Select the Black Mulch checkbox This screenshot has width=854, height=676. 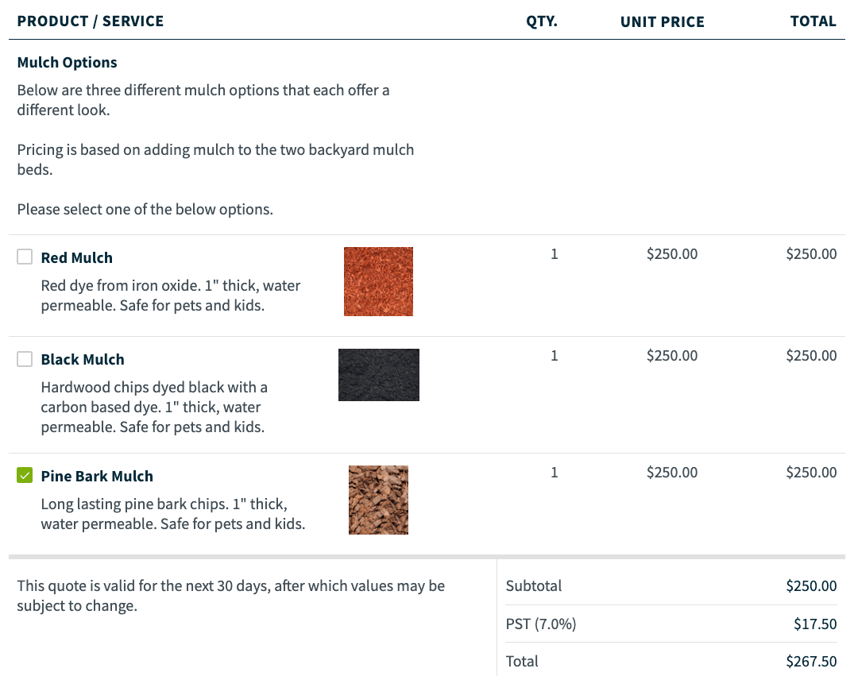pos(25,359)
